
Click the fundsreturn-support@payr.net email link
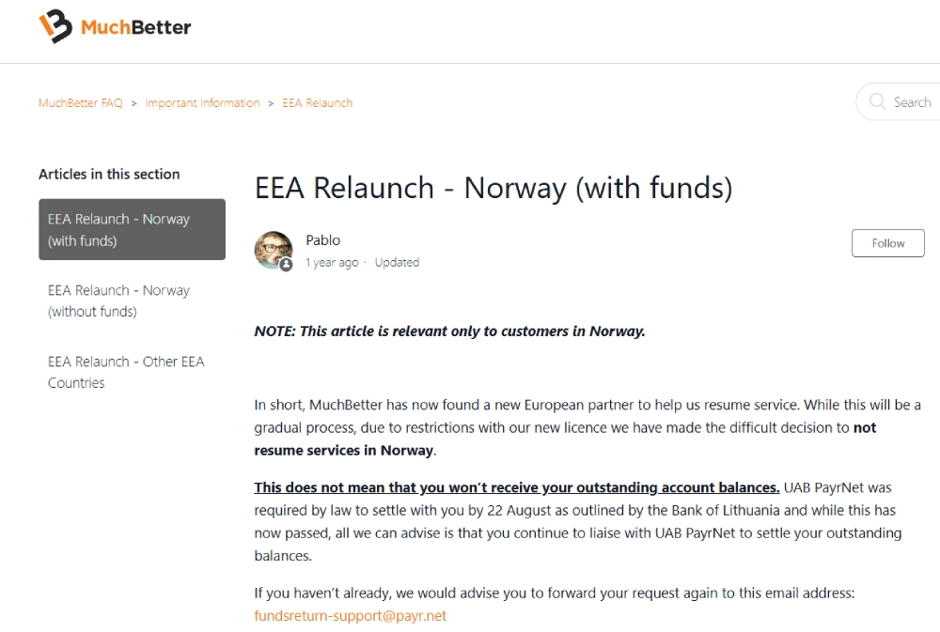click(351, 616)
